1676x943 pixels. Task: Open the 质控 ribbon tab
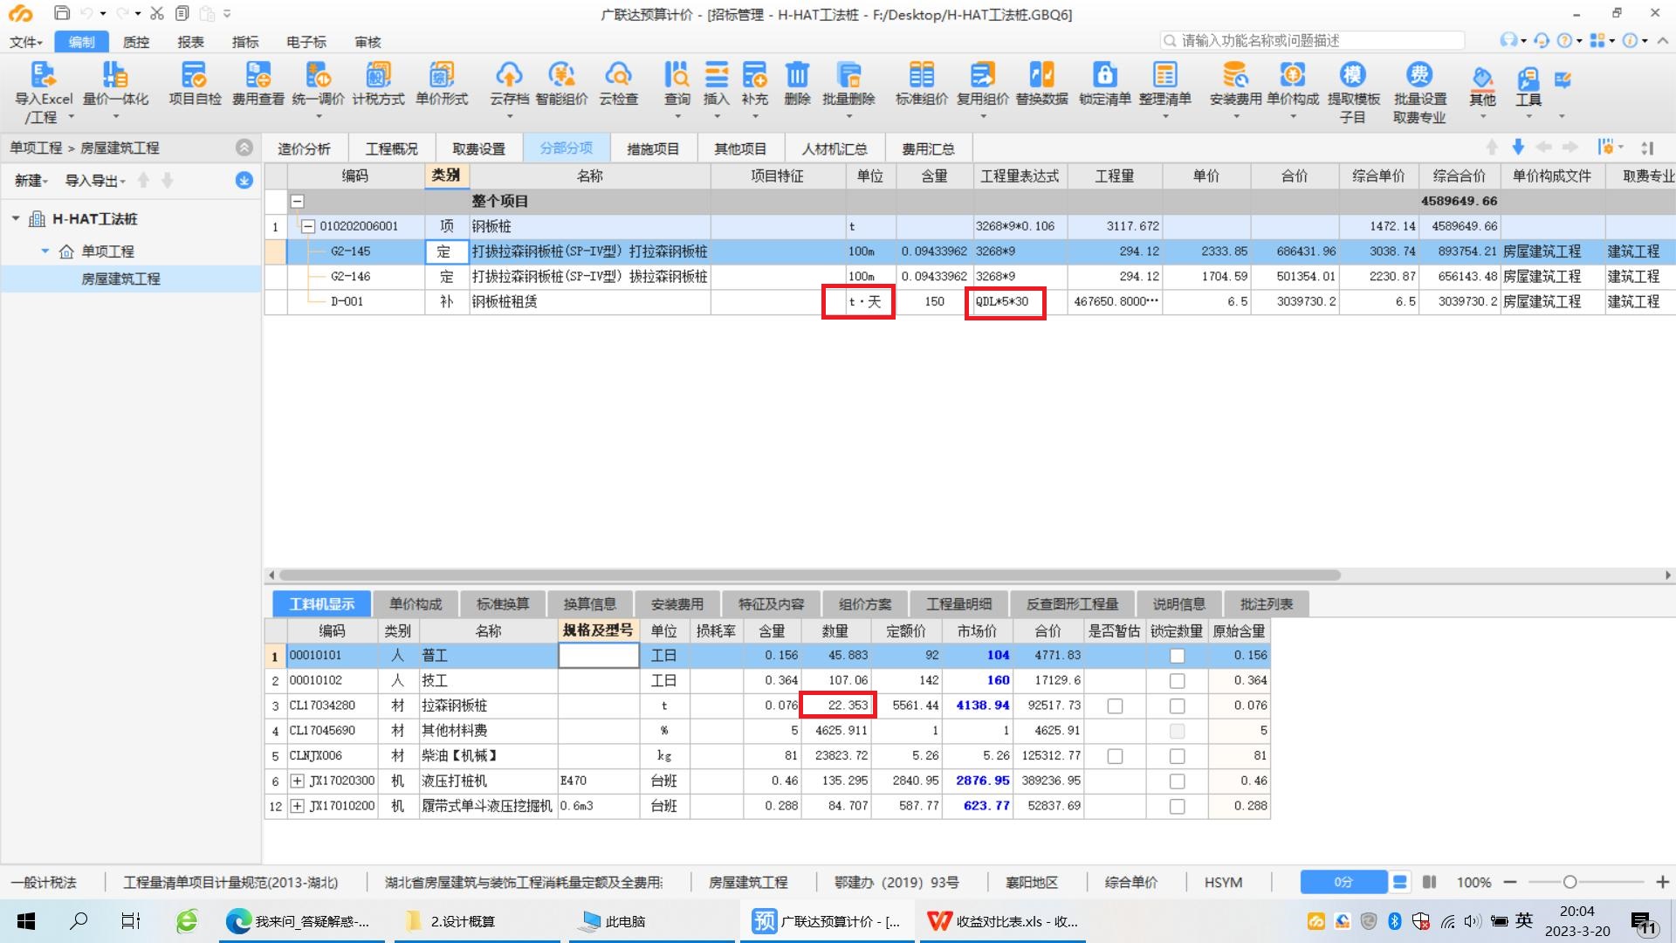click(x=136, y=42)
